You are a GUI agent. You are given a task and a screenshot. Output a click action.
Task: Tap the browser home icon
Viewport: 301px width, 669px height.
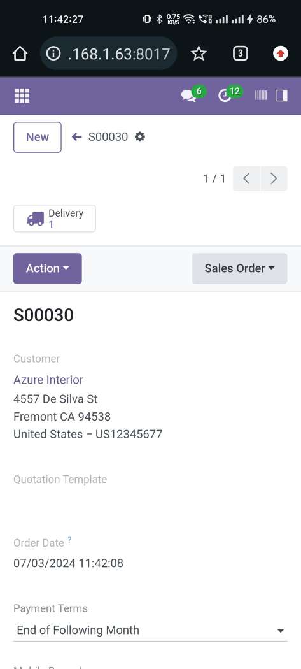tap(20, 54)
